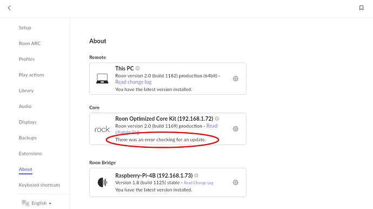
Task: Read change log for This PC
Action: pos(133,82)
